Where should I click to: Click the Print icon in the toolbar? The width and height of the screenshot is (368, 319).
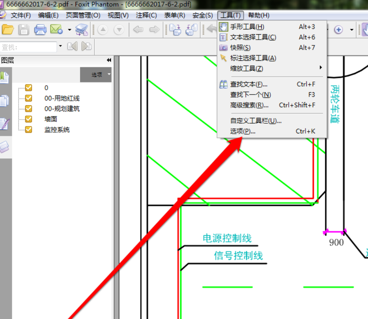coord(40,30)
